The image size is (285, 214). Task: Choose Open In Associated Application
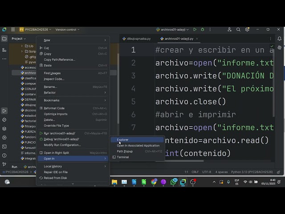(x=137, y=146)
